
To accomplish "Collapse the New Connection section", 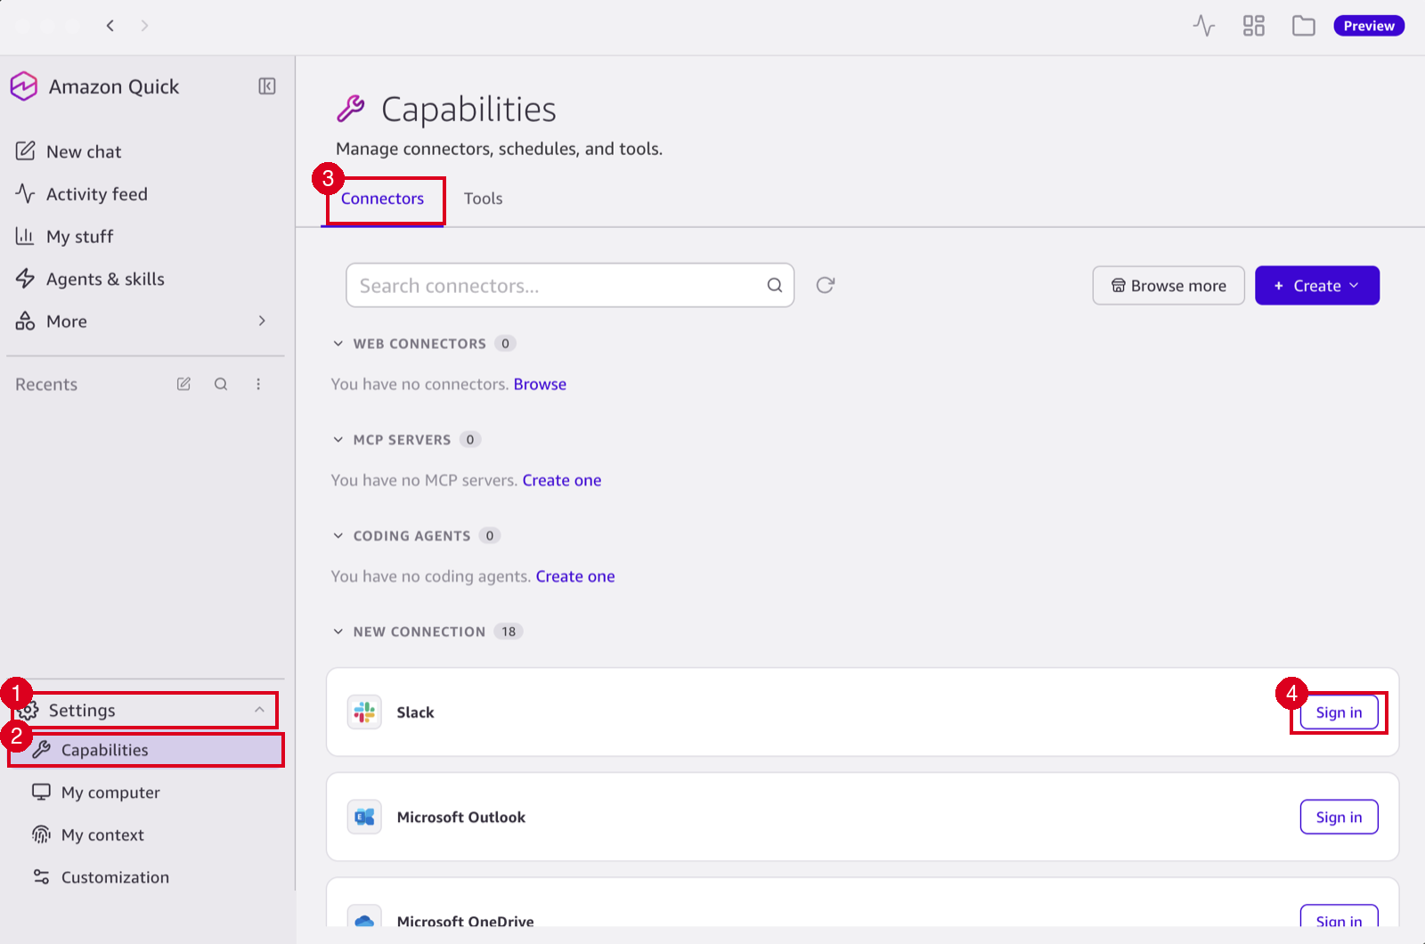I will [x=338, y=631].
